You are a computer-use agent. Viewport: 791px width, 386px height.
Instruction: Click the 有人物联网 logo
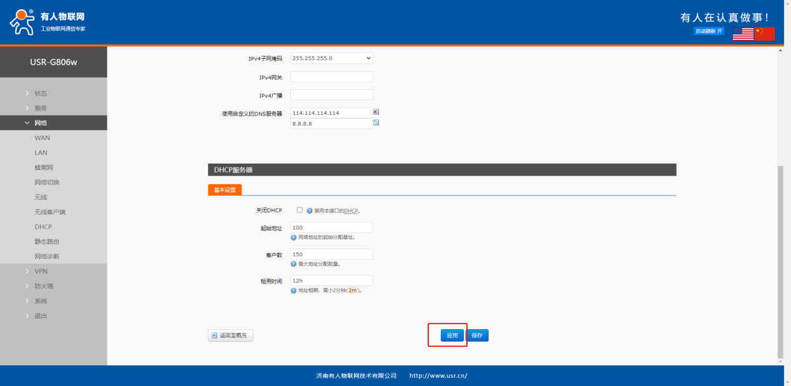click(x=48, y=22)
